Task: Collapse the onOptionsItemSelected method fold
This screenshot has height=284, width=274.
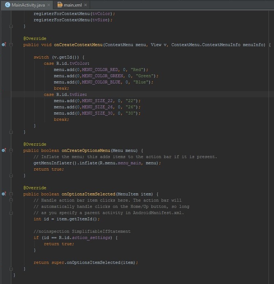Action: (x=11, y=194)
